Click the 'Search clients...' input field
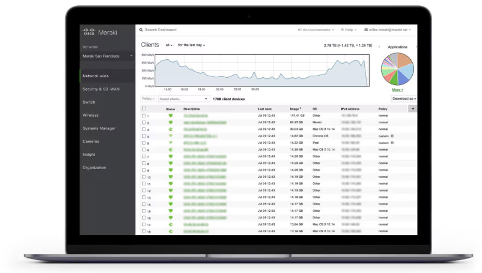This screenshot has width=482, height=273. tap(181, 99)
